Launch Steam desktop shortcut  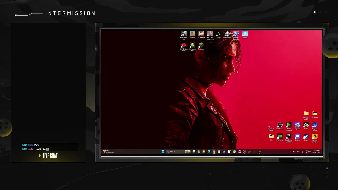[306, 137]
